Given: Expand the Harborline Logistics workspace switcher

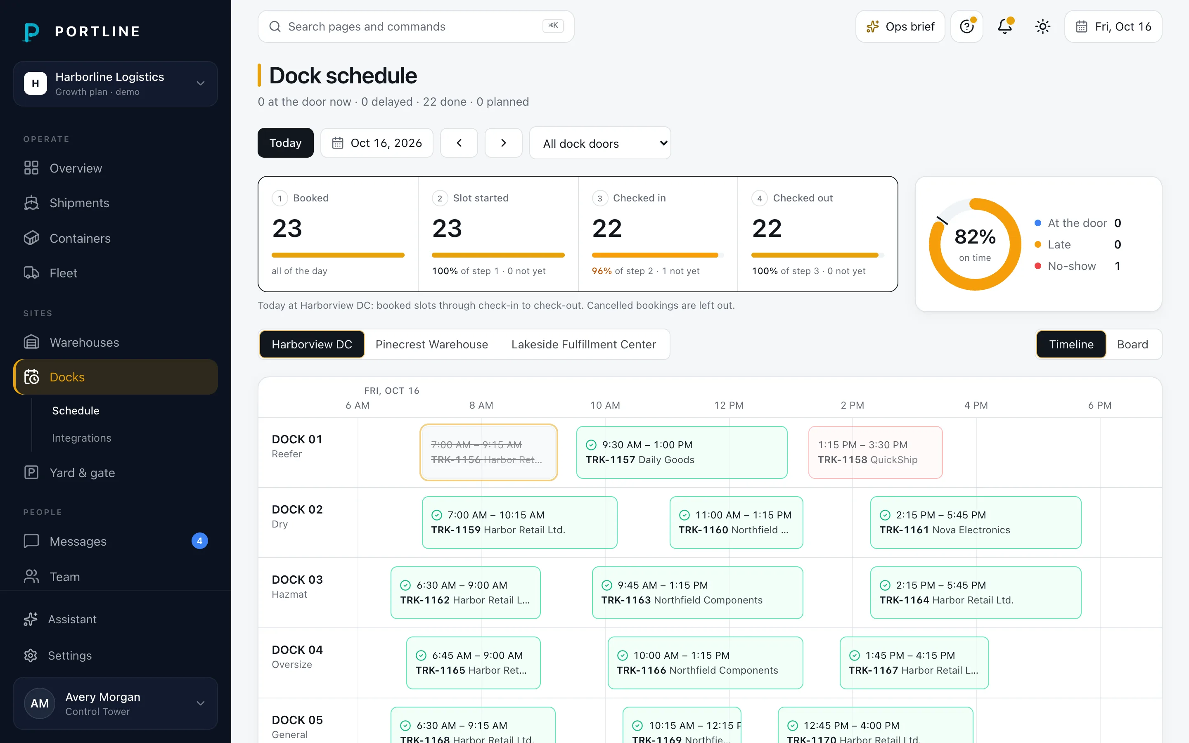Looking at the screenshot, I should point(116,83).
